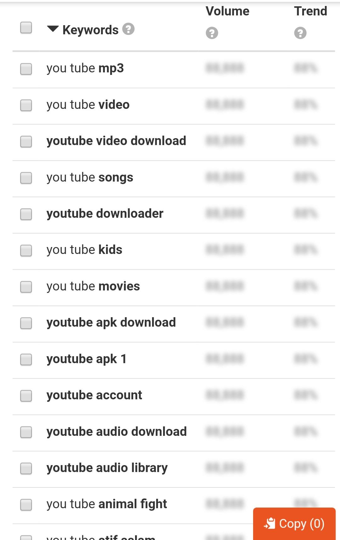340x540 pixels.
Task: Click the 'youtube account' keyword
Action: (94, 395)
